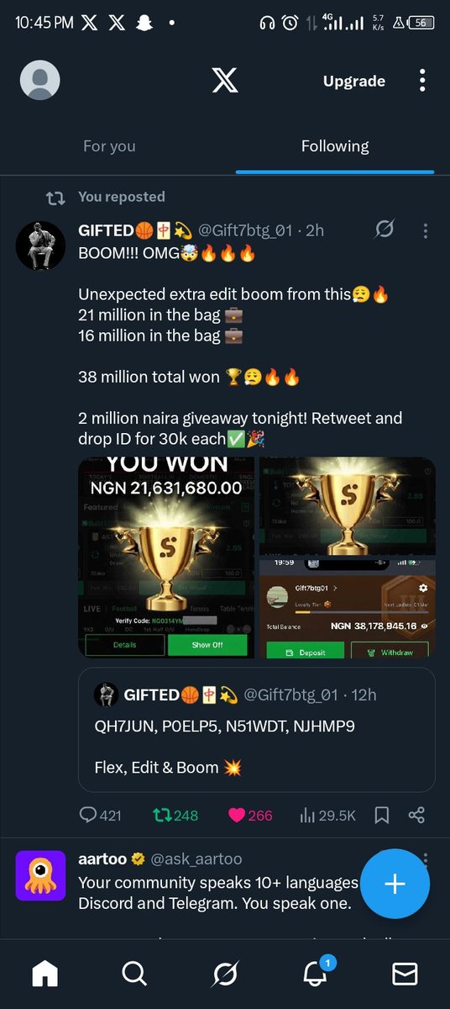Select the Following tab
This screenshot has width=450, height=1009.
click(335, 146)
